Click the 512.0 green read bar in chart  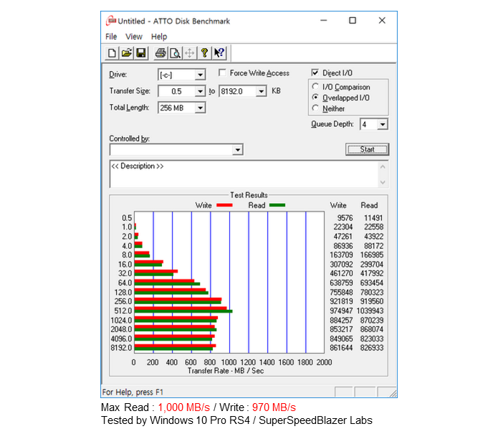183,311
